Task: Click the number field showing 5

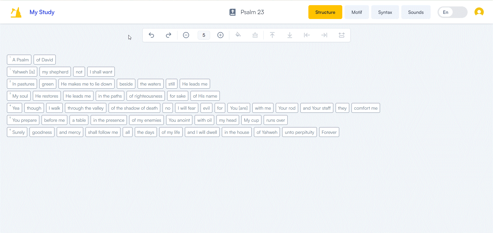Action: [204, 35]
